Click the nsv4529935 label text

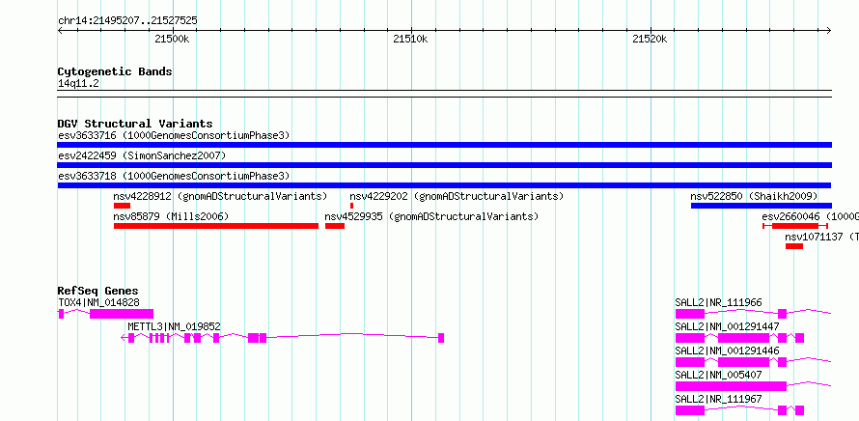click(x=431, y=216)
